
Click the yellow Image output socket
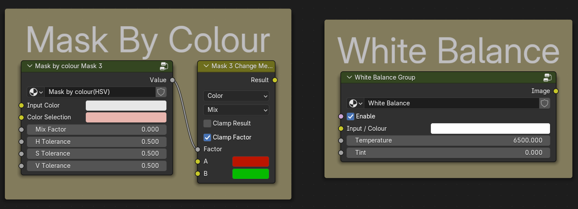(556, 91)
